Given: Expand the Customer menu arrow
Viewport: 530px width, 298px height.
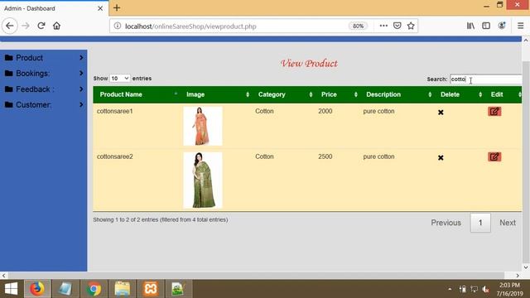Looking at the screenshot, I should [81, 105].
